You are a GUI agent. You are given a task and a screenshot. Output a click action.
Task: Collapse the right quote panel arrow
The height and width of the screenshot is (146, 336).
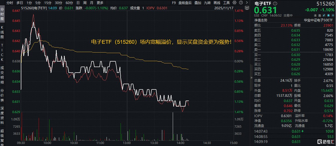coord(251,78)
